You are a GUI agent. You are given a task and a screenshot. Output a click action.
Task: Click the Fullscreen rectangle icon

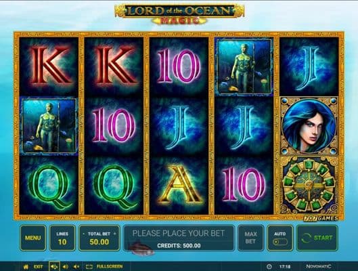point(89,266)
